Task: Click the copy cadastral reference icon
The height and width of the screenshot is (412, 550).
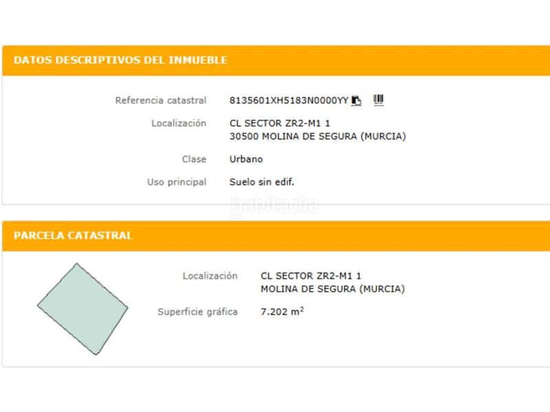Action: 356,101
